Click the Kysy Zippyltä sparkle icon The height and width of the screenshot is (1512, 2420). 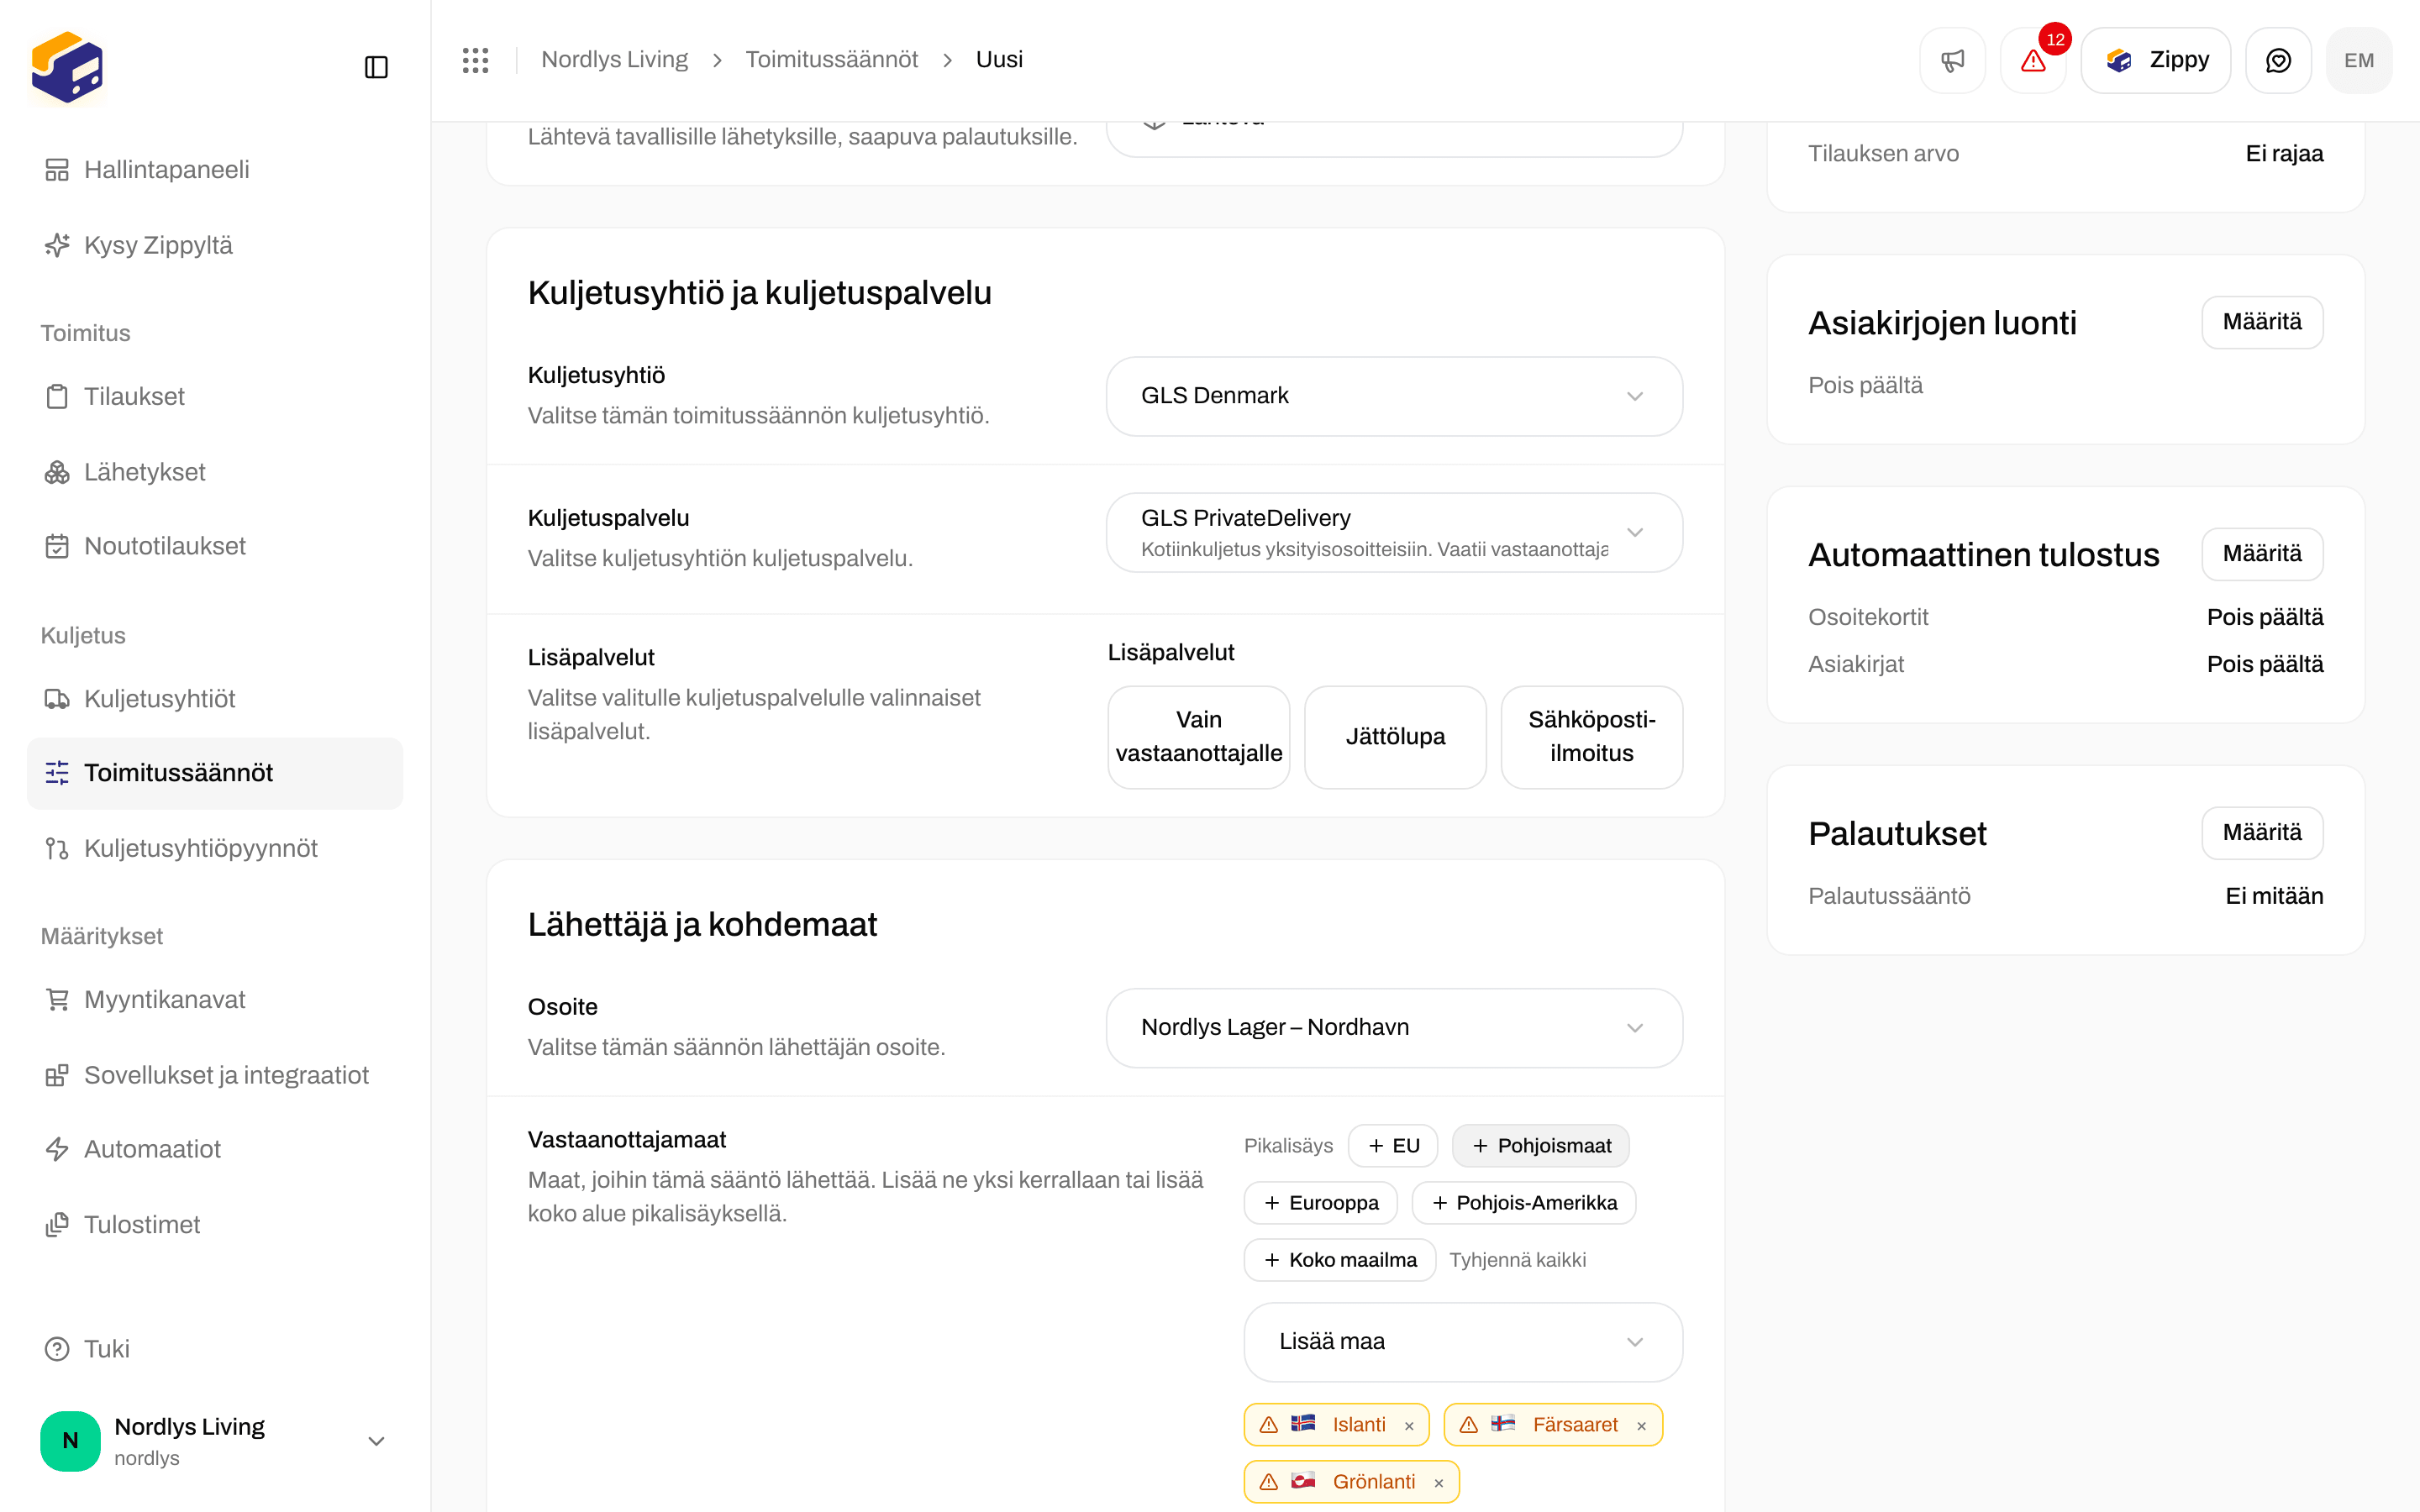(x=57, y=245)
